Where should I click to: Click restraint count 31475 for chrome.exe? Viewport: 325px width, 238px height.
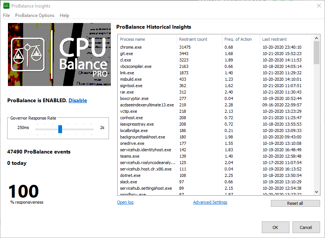(185, 47)
